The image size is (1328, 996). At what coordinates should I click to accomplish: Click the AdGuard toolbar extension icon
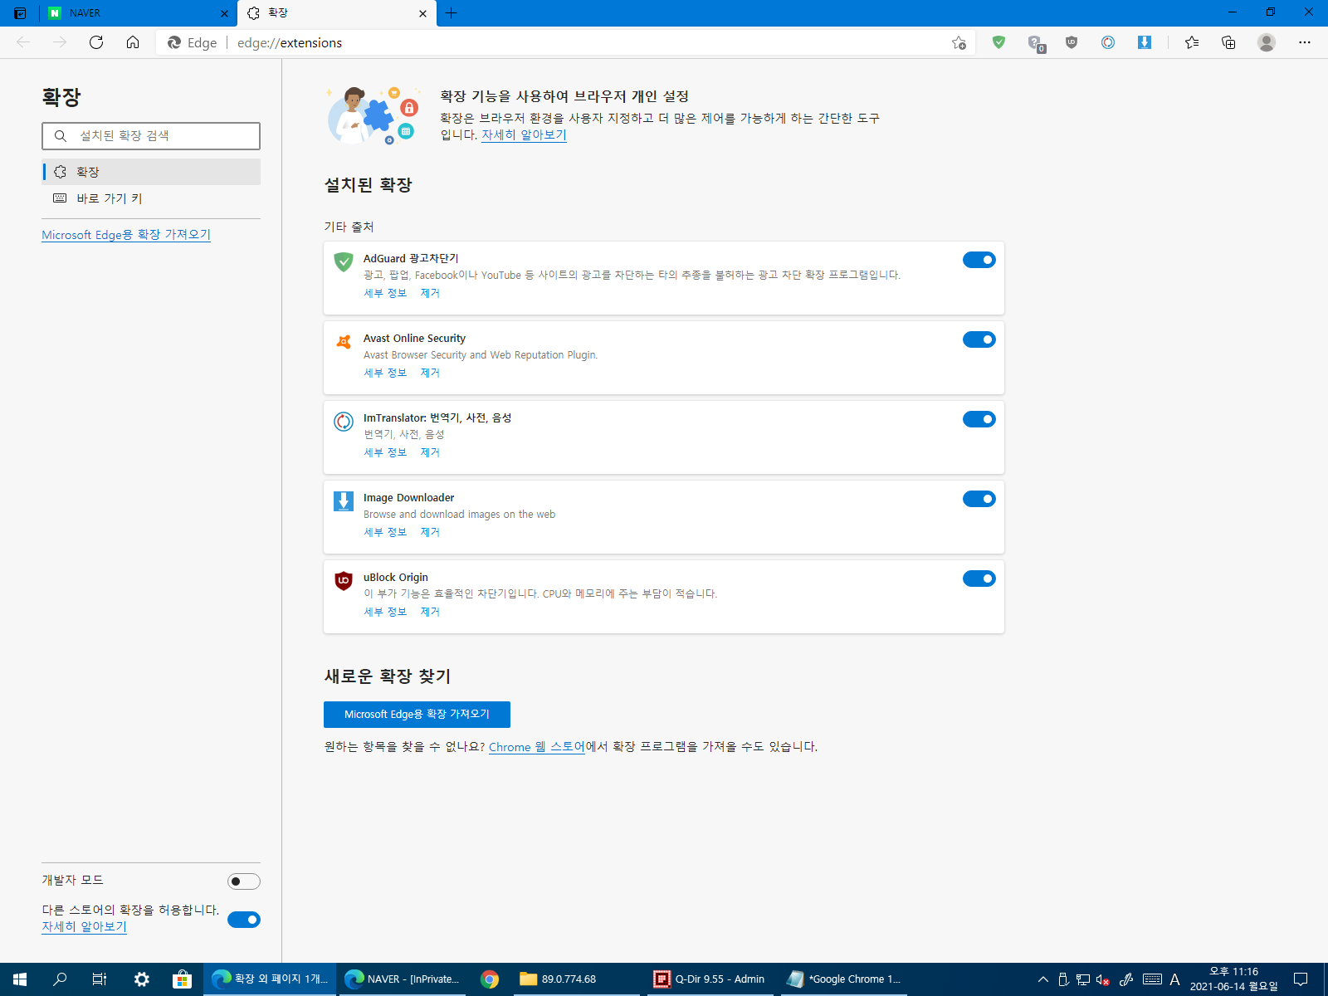click(x=998, y=42)
